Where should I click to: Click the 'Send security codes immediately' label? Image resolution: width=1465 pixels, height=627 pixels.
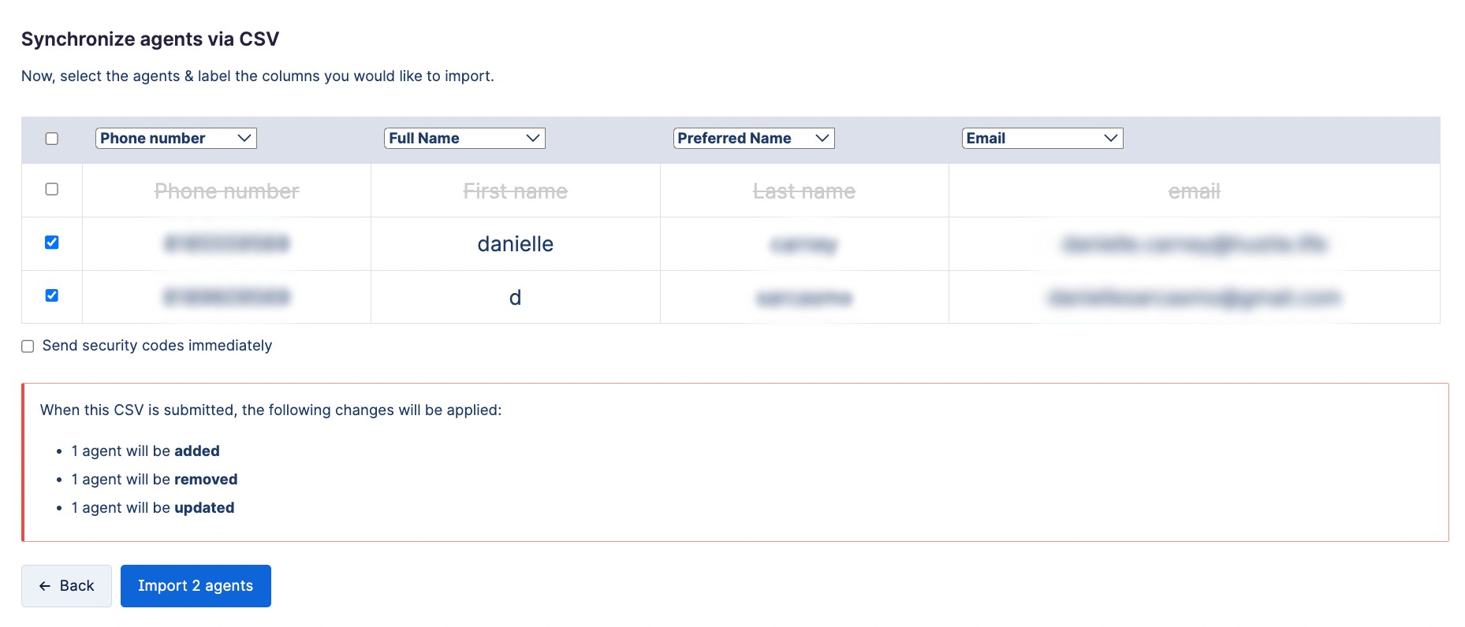pyautogui.click(x=157, y=346)
